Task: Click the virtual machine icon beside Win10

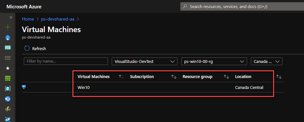Action: point(24,87)
